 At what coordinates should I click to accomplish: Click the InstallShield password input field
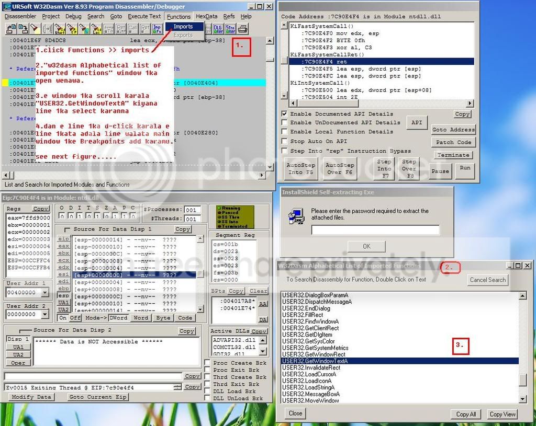pyautogui.click(x=375, y=229)
